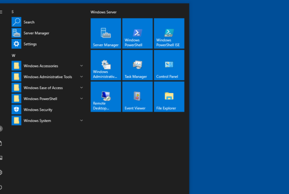289x194 pixels.
Task: Click the Windows System folder icon
Action: click(x=16, y=120)
